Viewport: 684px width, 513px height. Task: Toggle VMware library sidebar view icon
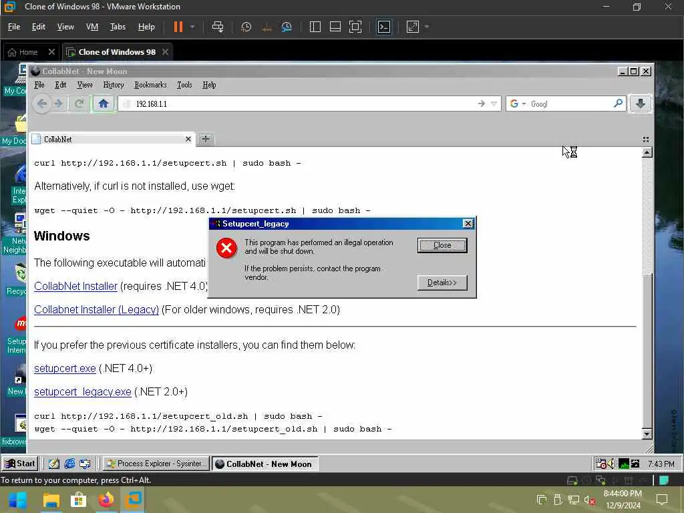point(315,27)
